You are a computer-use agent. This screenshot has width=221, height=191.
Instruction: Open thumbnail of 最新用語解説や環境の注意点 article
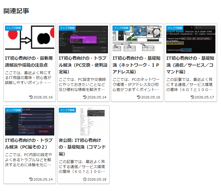(30, 39)
